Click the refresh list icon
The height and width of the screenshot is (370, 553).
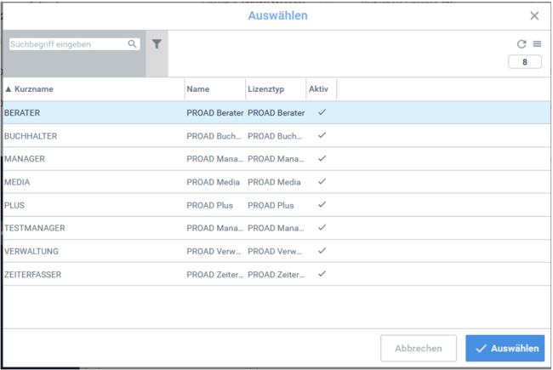(x=522, y=44)
